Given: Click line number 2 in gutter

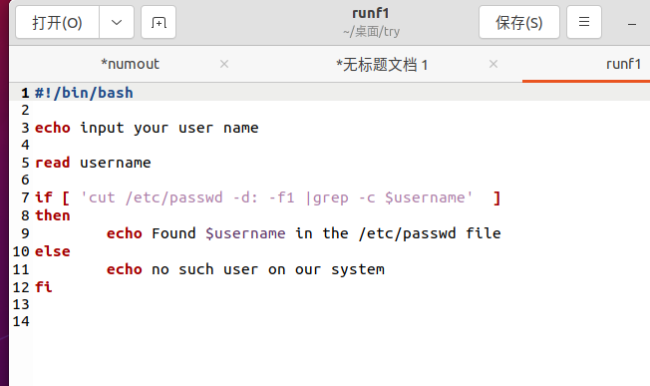Looking at the screenshot, I should tap(25, 110).
